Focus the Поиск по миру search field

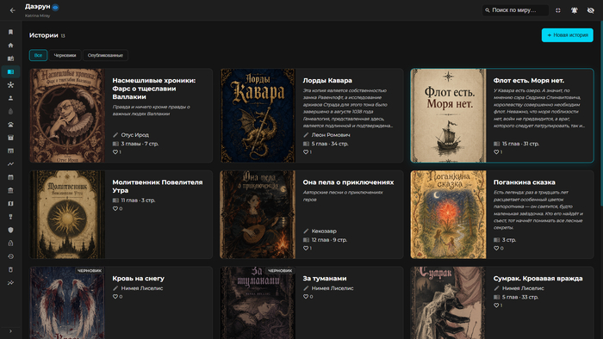pos(515,10)
